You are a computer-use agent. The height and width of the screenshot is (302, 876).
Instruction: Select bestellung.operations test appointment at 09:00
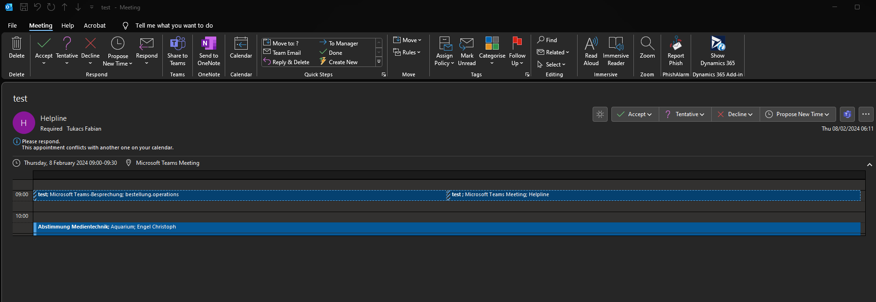click(x=240, y=195)
